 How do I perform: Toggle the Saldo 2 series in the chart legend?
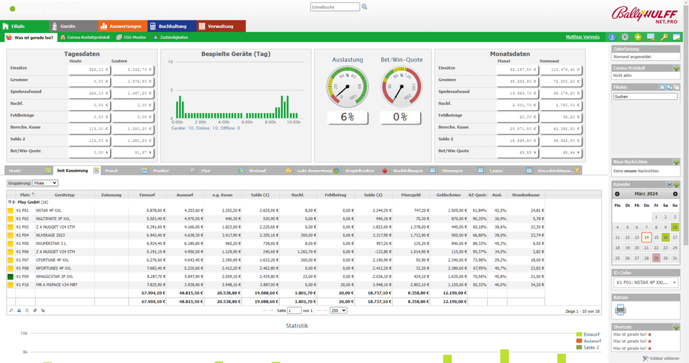(591, 347)
